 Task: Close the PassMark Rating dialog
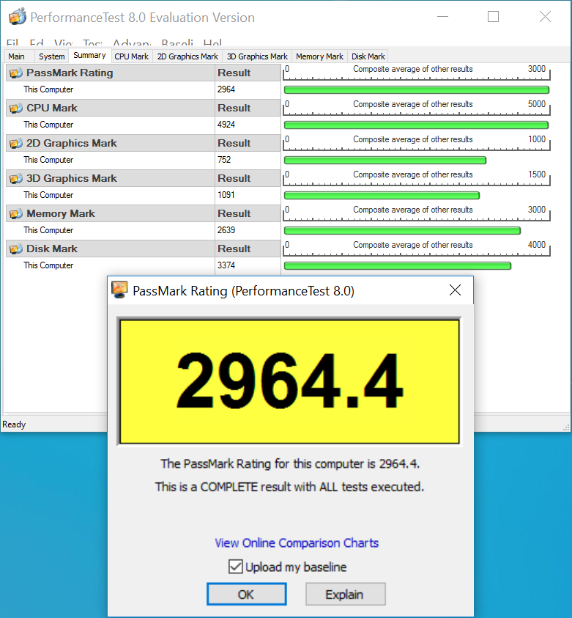[455, 290]
